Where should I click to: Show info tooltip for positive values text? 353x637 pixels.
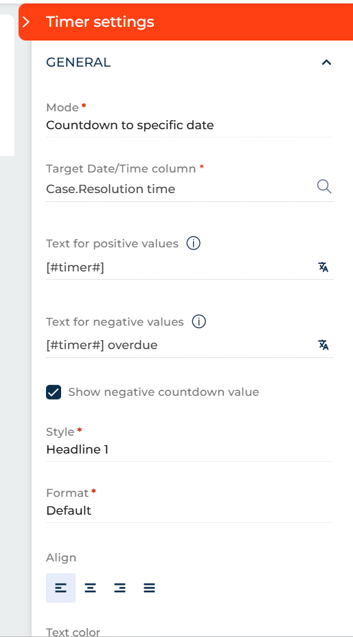[194, 243]
